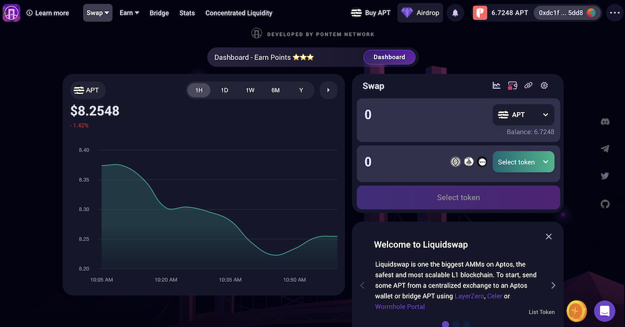Open the Twitter page icon
Screen dimensions: 625x327
(604, 176)
